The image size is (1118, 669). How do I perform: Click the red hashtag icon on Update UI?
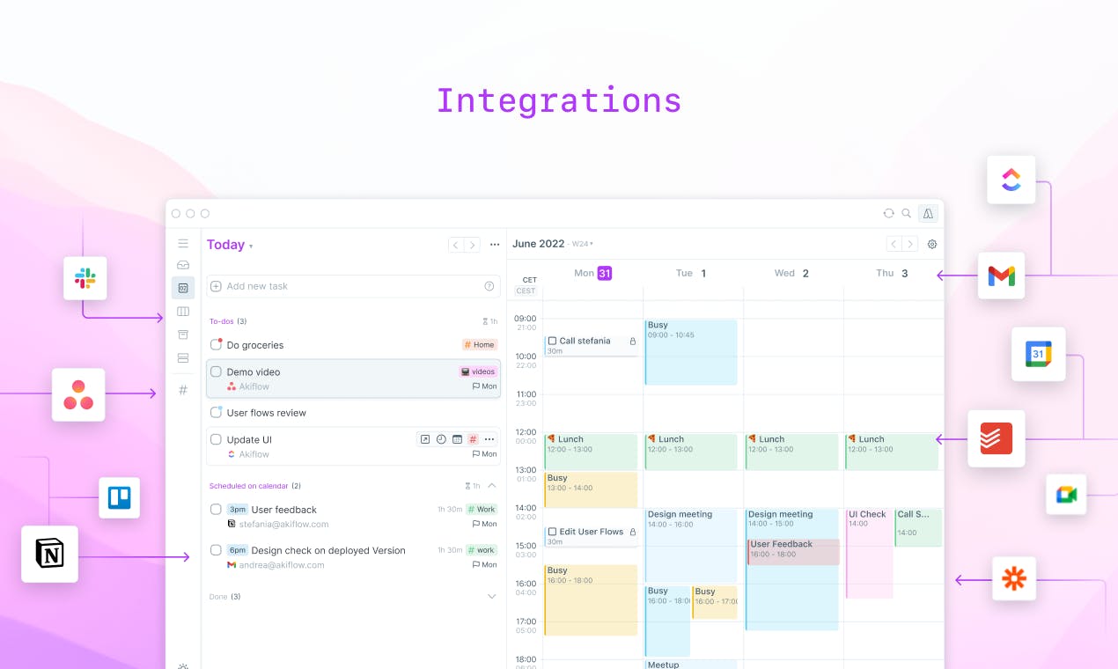click(x=473, y=439)
